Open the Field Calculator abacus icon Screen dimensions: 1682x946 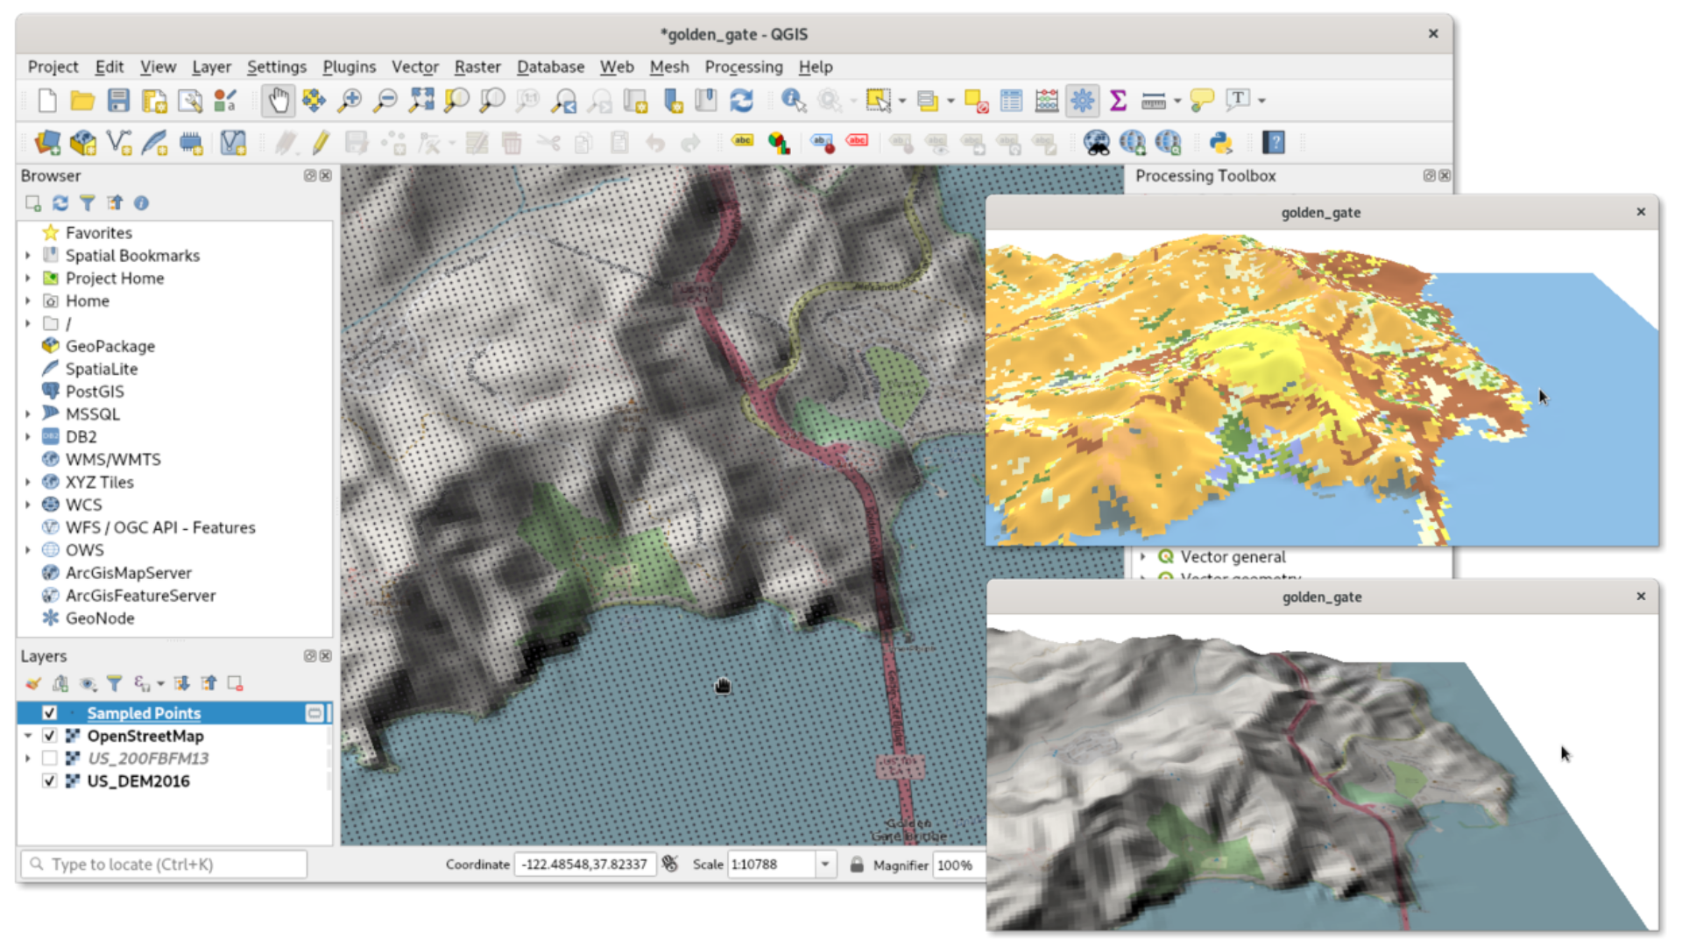1047,101
